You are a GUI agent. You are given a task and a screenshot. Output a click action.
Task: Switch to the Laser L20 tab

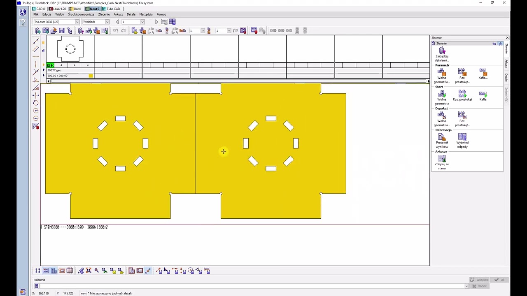pos(57,9)
